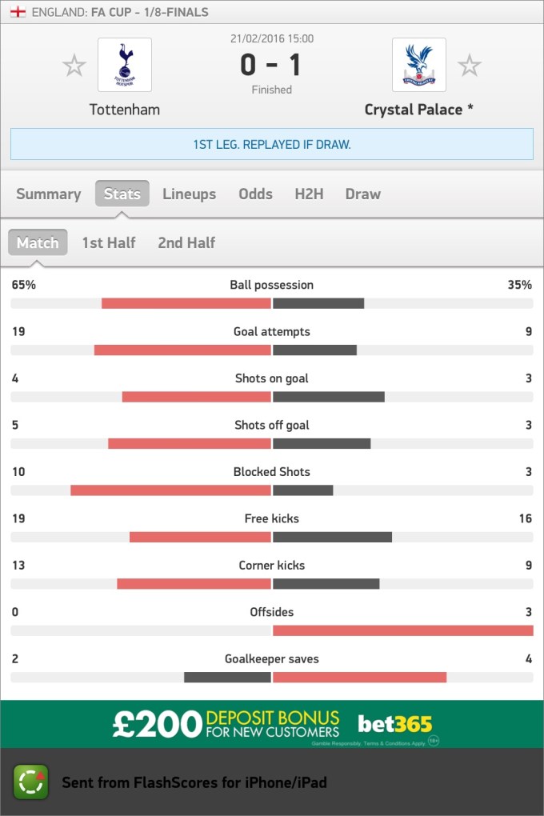The image size is (544, 816).
Task: Tap the Tottenham Hotspur club crest
Action: 124,65
